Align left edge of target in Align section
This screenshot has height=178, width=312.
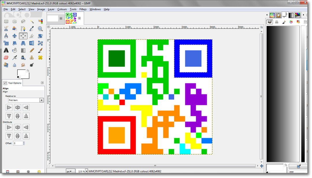coord(9,107)
